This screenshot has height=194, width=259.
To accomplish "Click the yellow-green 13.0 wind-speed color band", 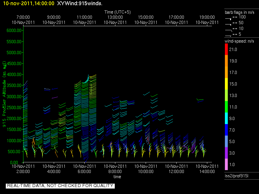I will tap(226, 95).
